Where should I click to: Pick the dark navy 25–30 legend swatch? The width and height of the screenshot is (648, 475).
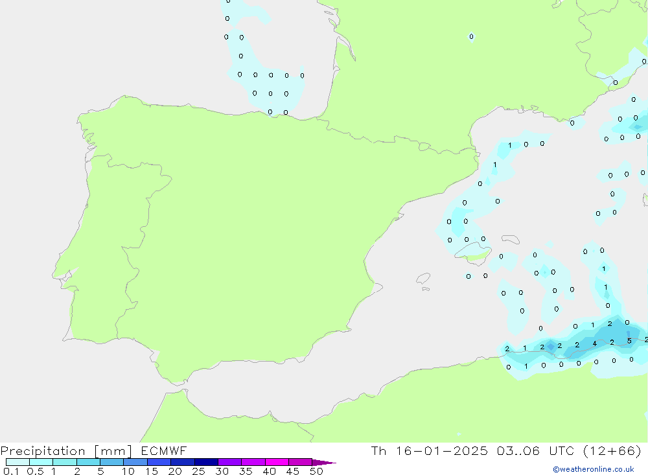point(206,462)
